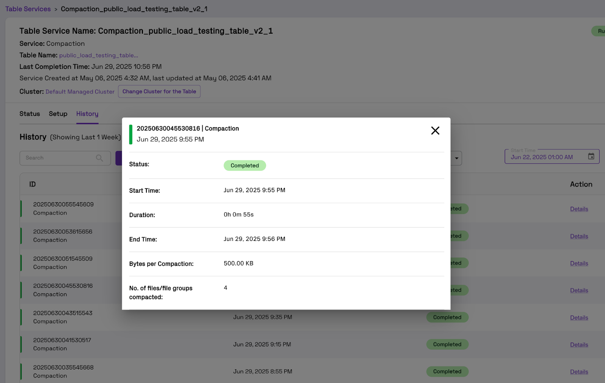
Task: Select row ID 20250630035545668
Action: click(x=63, y=367)
